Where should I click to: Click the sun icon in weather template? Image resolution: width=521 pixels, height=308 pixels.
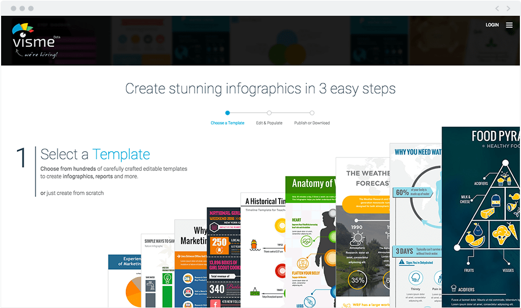(x=358, y=238)
